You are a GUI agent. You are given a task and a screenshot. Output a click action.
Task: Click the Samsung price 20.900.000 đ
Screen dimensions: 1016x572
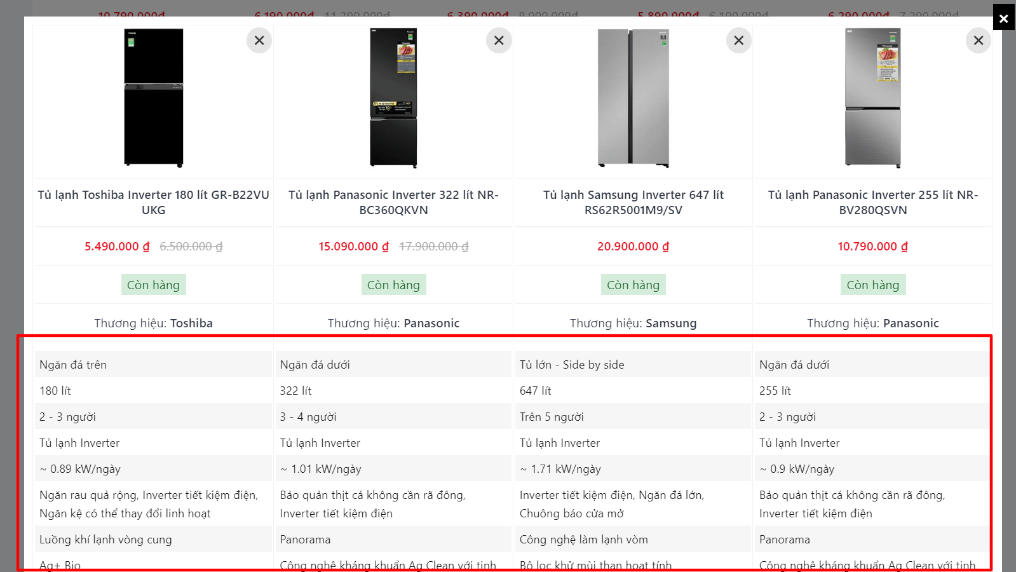633,247
